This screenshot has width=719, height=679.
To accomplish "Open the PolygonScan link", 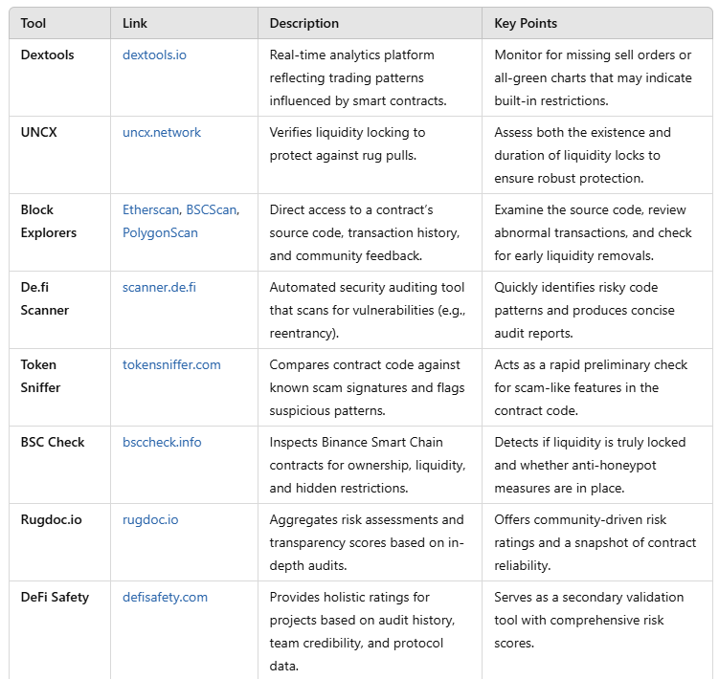I will 160,232.
